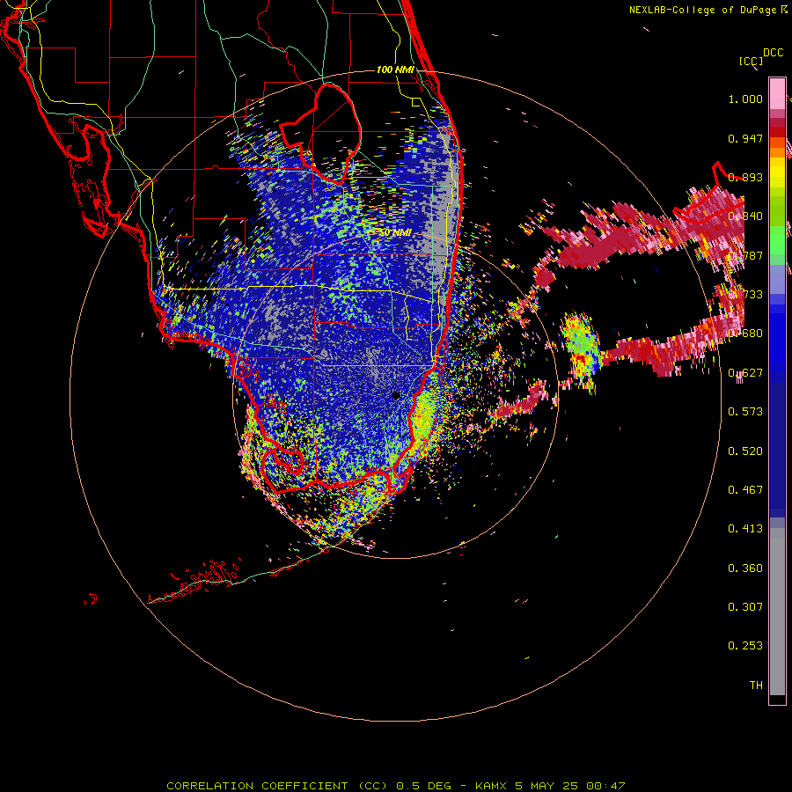Select the 0.733 legend value
Viewport: 792px width, 792px height.
(745, 295)
